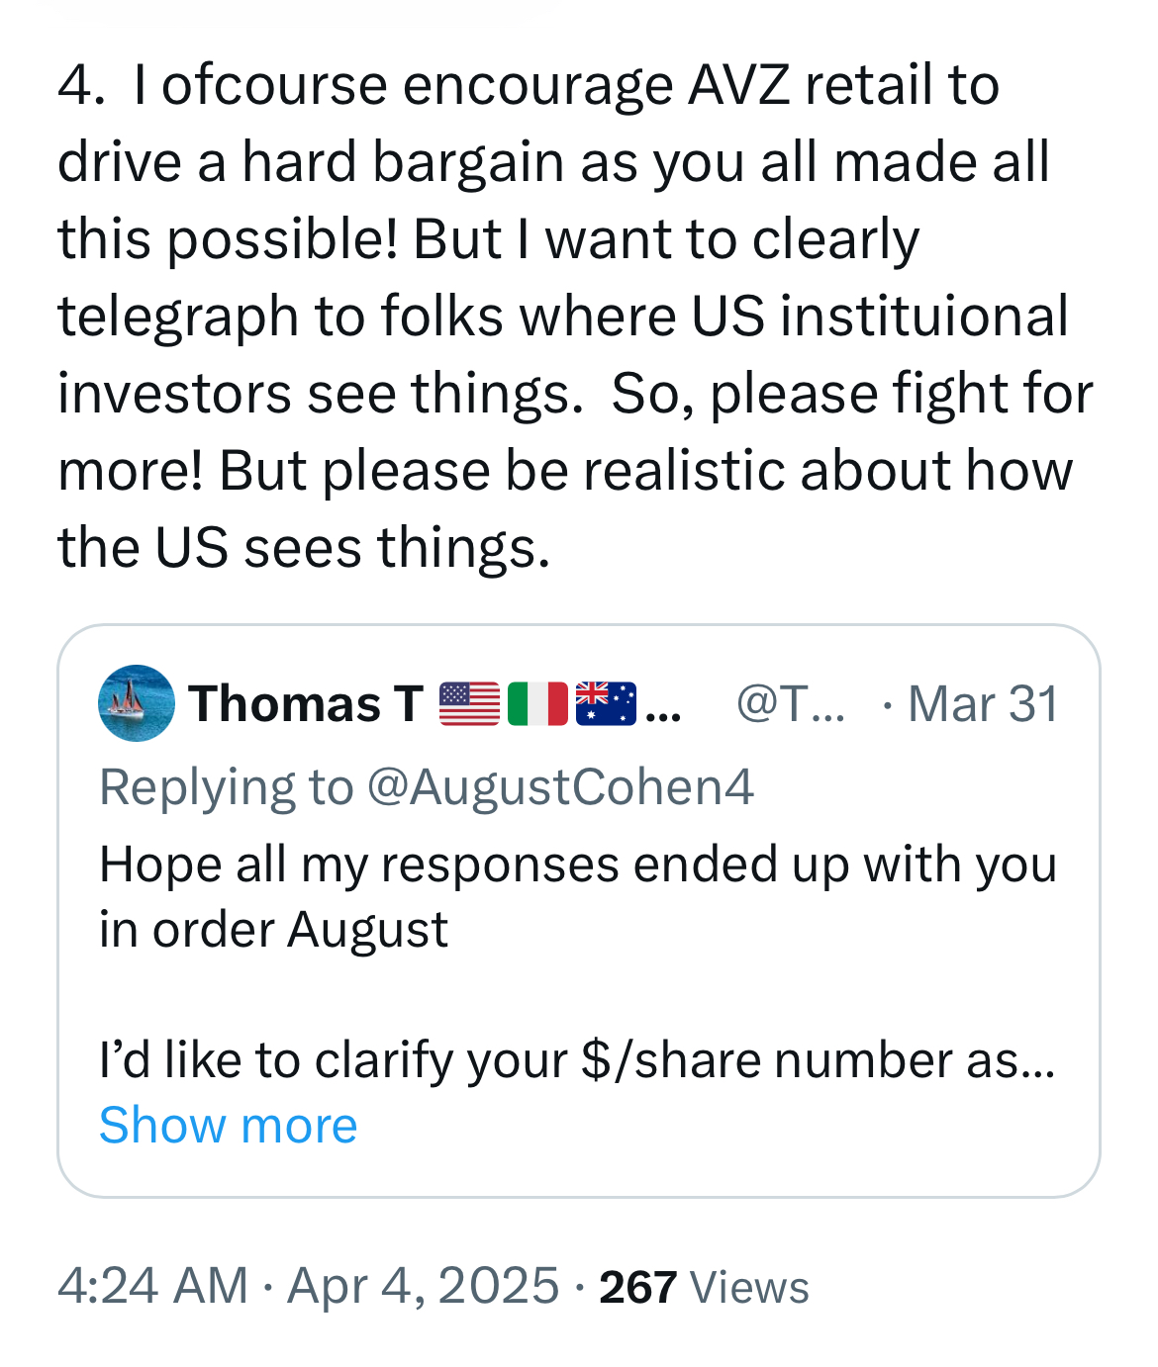Click the truncated @T... handle
The height and width of the screenshot is (1367, 1158).
click(x=790, y=703)
